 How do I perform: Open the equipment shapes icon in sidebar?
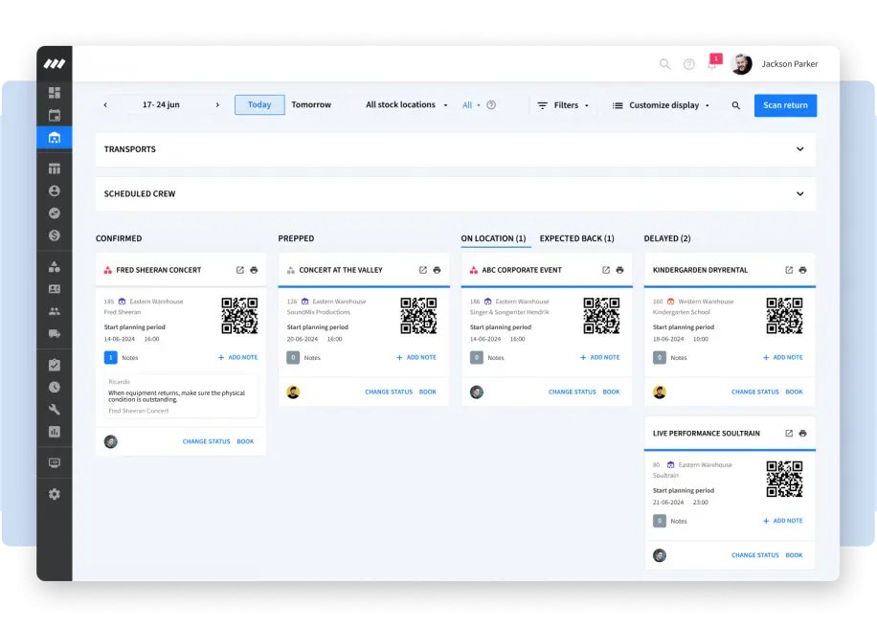(x=55, y=267)
